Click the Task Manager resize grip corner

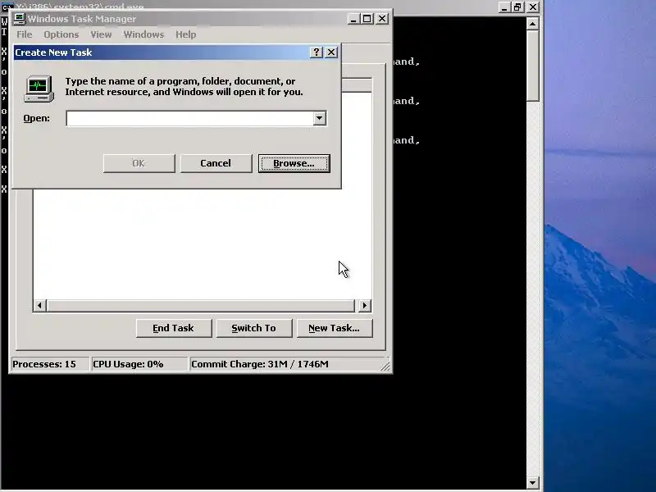[x=385, y=366]
